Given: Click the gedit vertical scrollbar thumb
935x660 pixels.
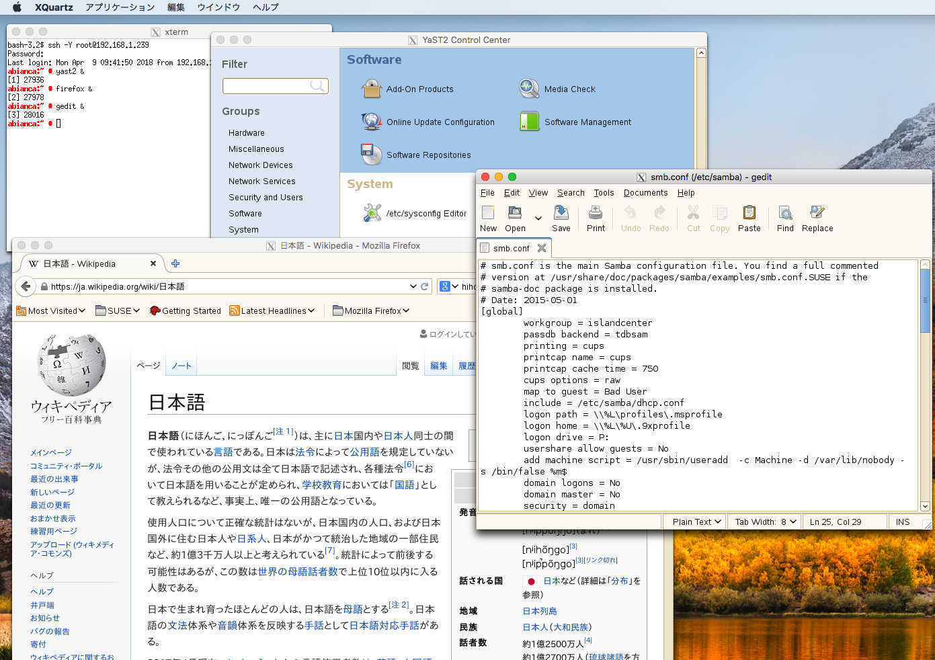Looking at the screenshot, I should pyautogui.click(x=925, y=301).
